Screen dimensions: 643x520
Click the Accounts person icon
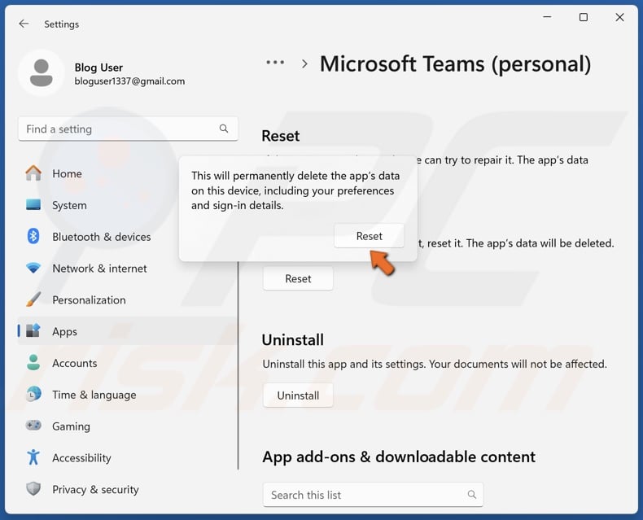(x=33, y=362)
